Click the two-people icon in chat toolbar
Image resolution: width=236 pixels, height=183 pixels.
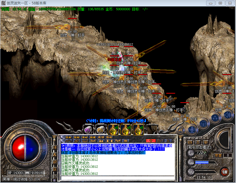(x=101, y=141)
